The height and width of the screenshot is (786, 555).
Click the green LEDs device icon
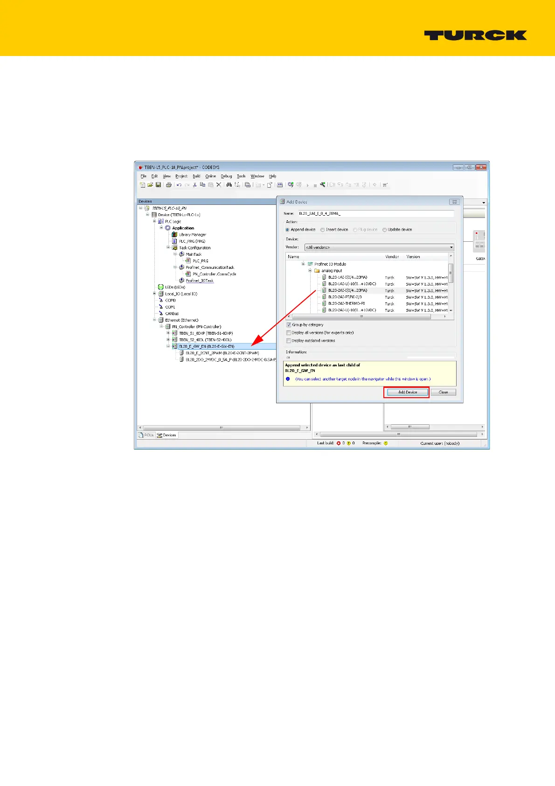(x=161, y=287)
